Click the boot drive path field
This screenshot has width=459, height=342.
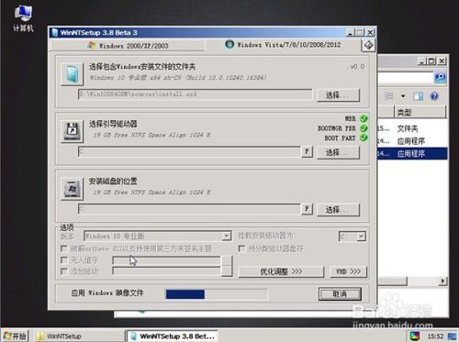pos(189,151)
